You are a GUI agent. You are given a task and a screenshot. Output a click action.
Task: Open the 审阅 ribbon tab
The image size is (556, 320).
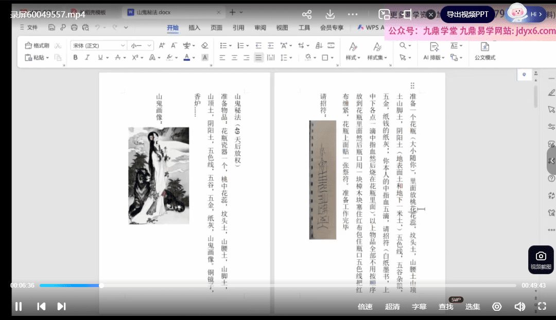click(260, 28)
